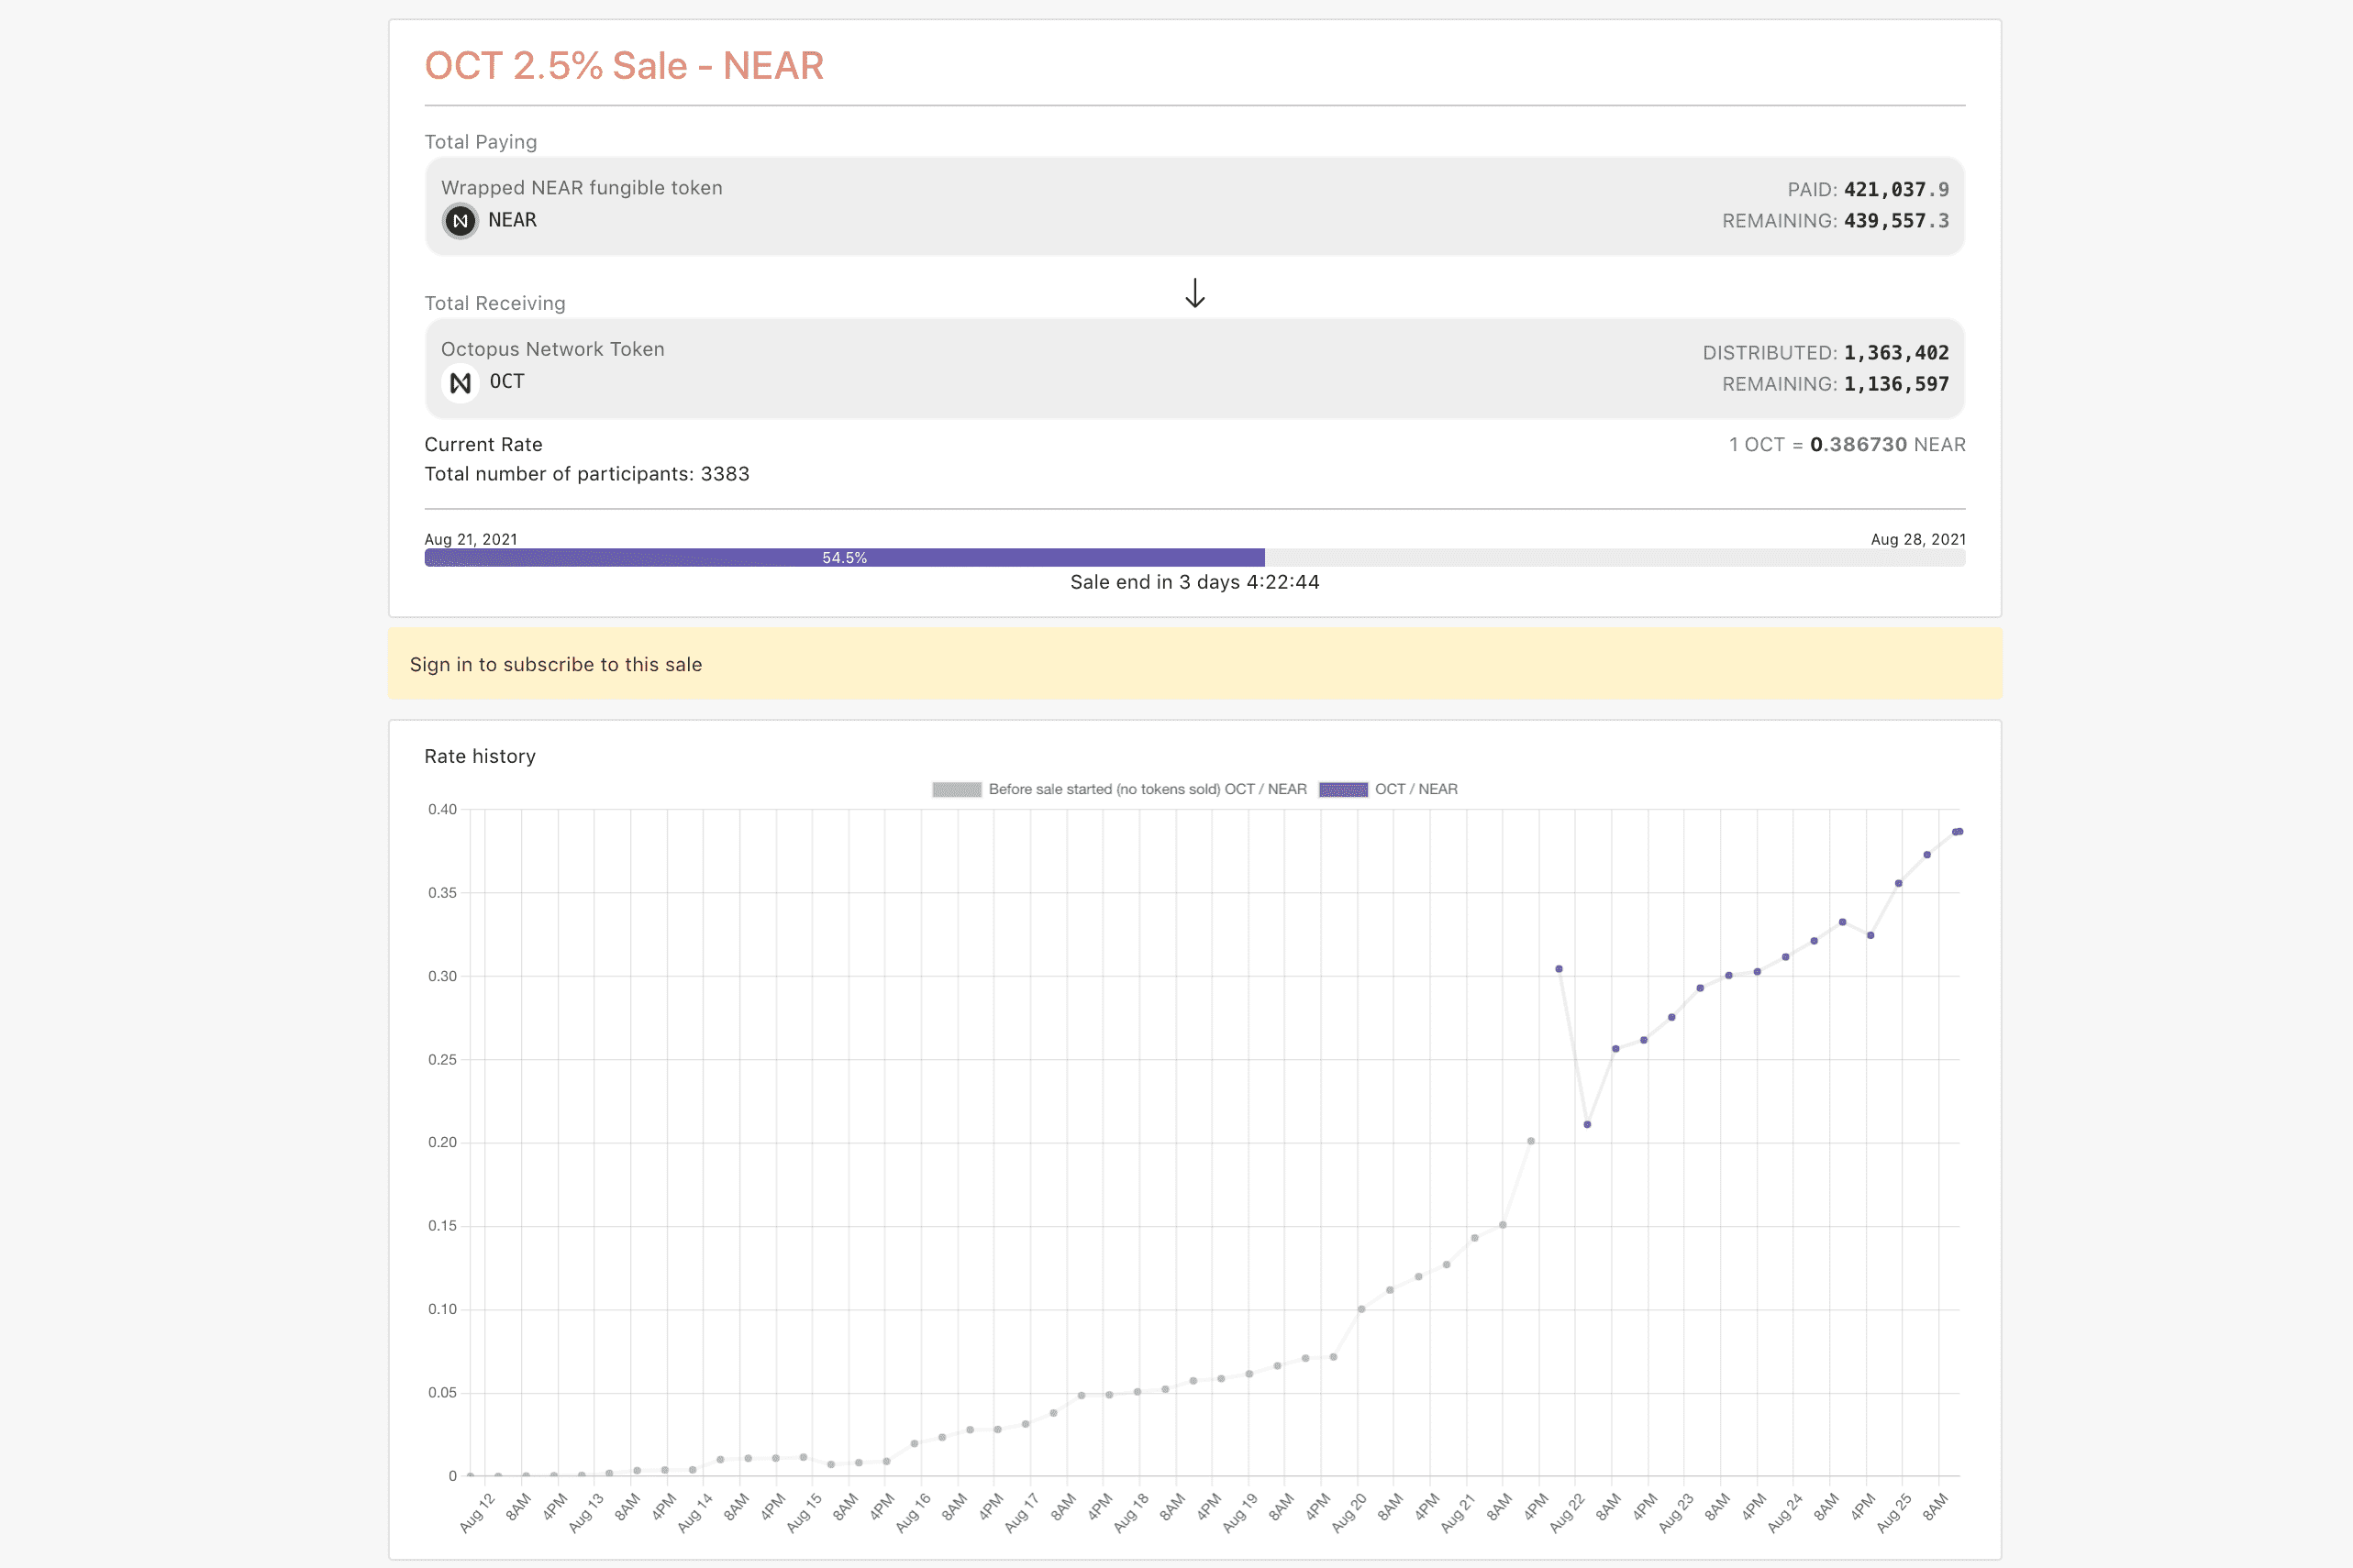
Task: Click the PAID amount 421,037.9
Action: tap(1895, 188)
